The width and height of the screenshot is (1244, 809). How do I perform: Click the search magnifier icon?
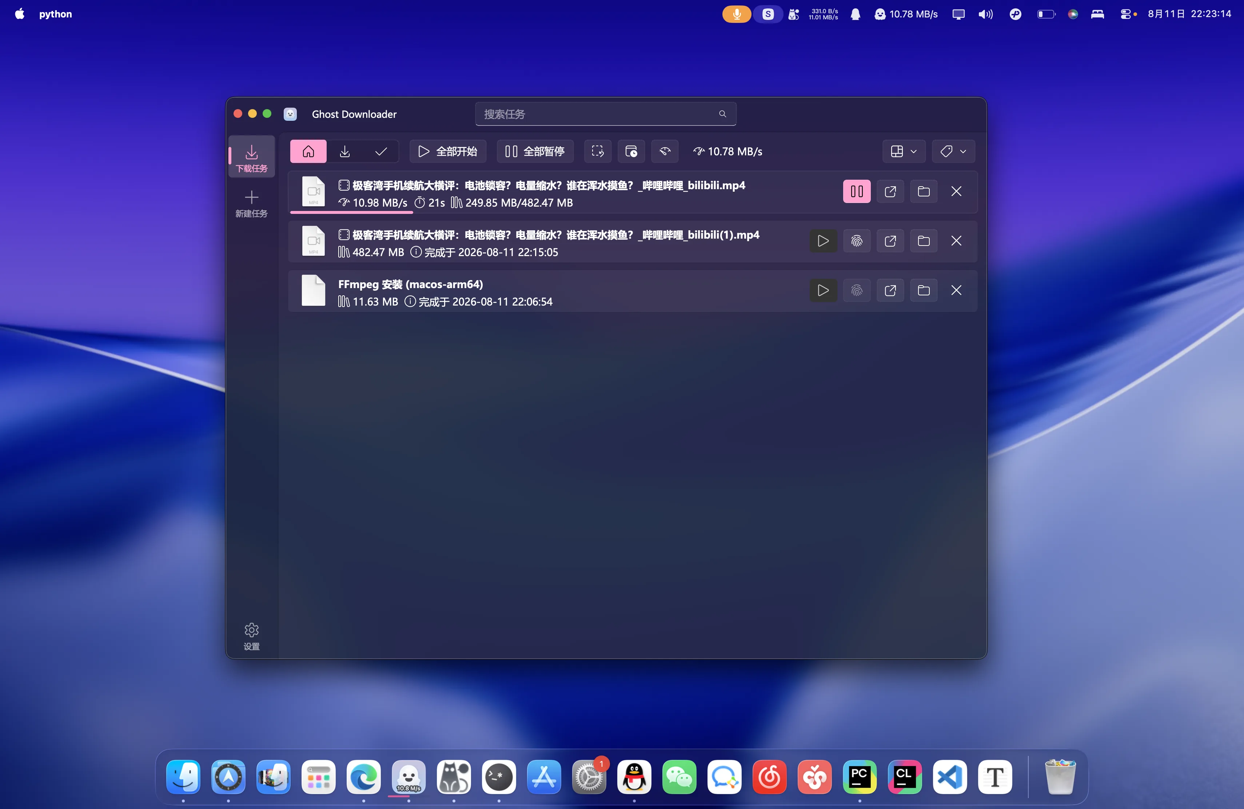[x=722, y=114]
